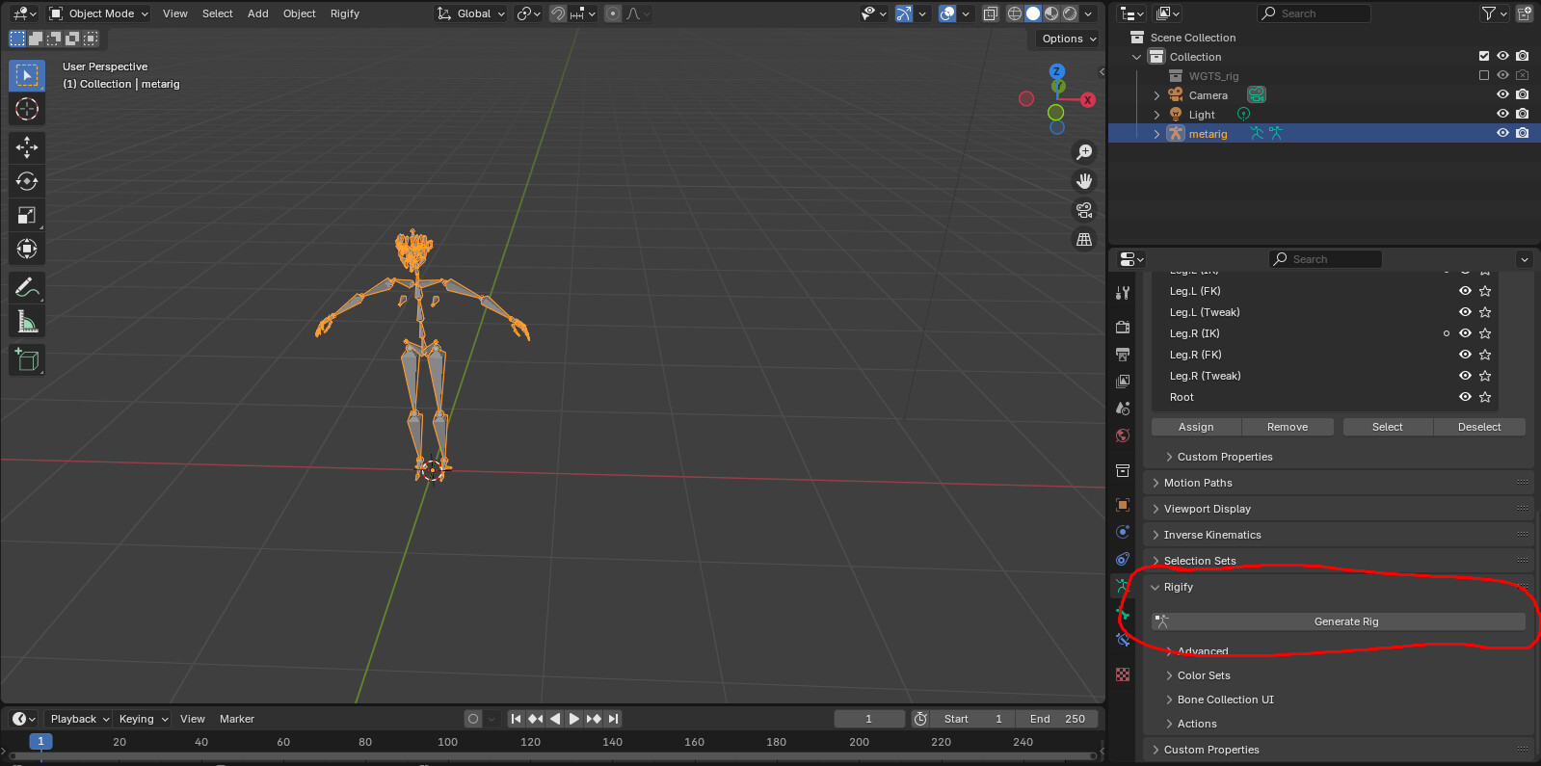Viewport: 1541px width, 766px height.
Task: Activate the Scale tool
Action: coord(27,215)
